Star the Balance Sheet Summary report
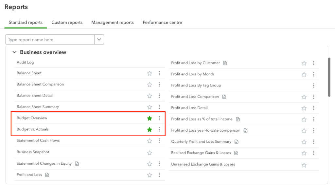335x185 pixels. point(150,107)
